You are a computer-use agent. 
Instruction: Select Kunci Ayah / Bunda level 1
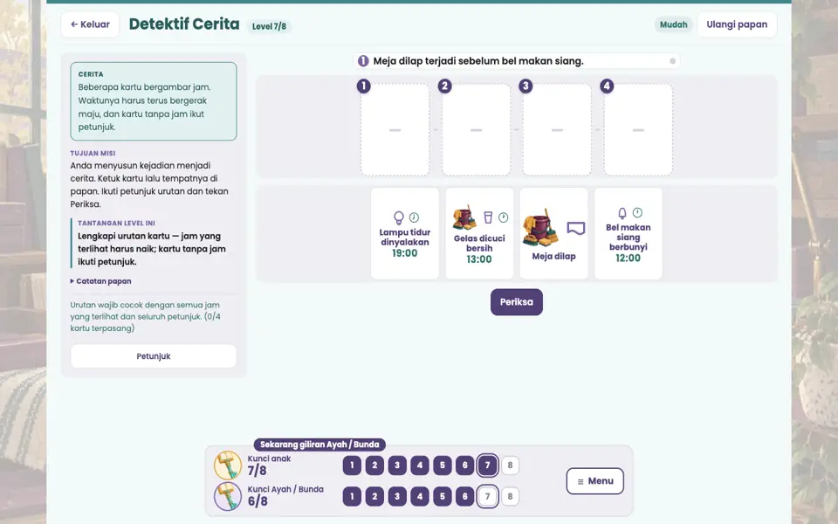(x=352, y=496)
